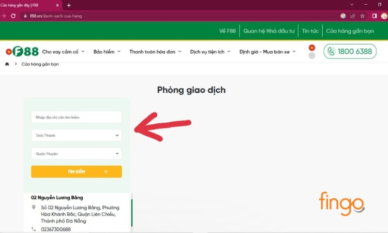Click the home breadcrumb icon
The width and height of the screenshot is (388, 233).
(7, 64)
